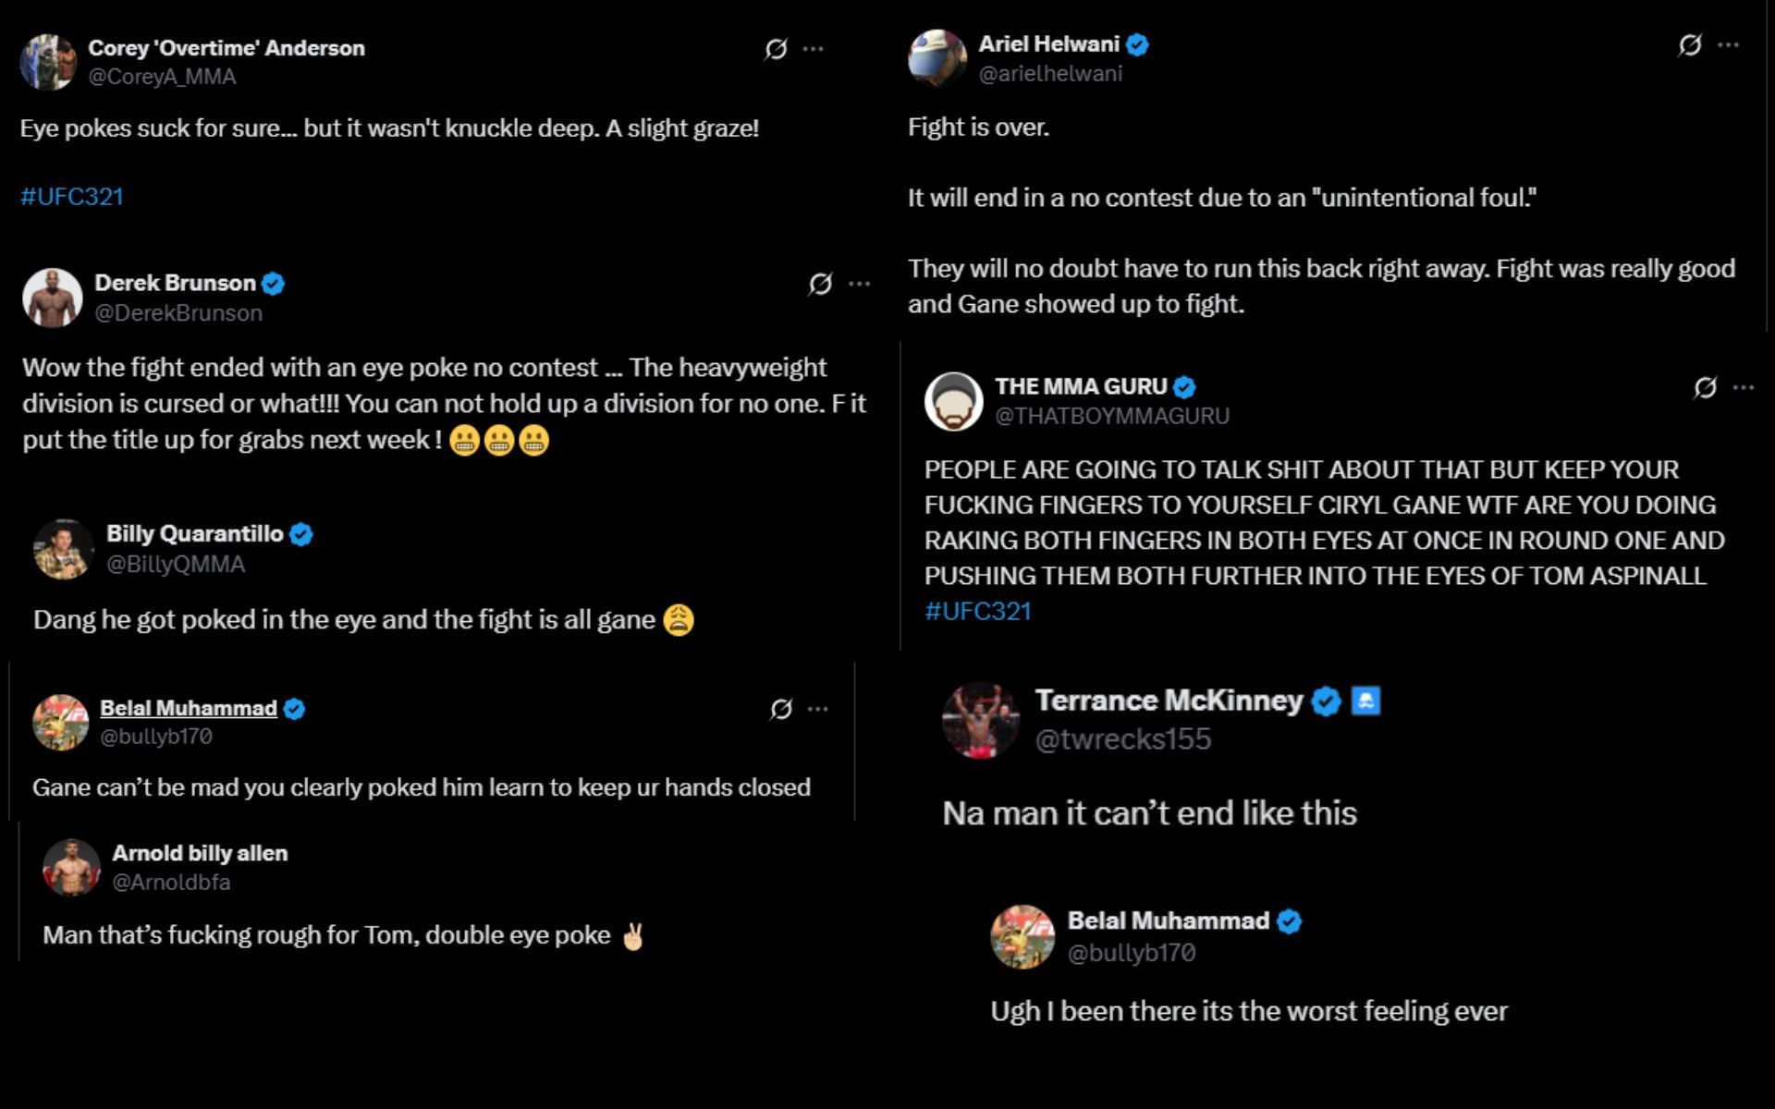Click Arnold billy allen's profile photo
This screenshot has width=1775, height=1109.
pyautogui.click(x=71, y=868)
